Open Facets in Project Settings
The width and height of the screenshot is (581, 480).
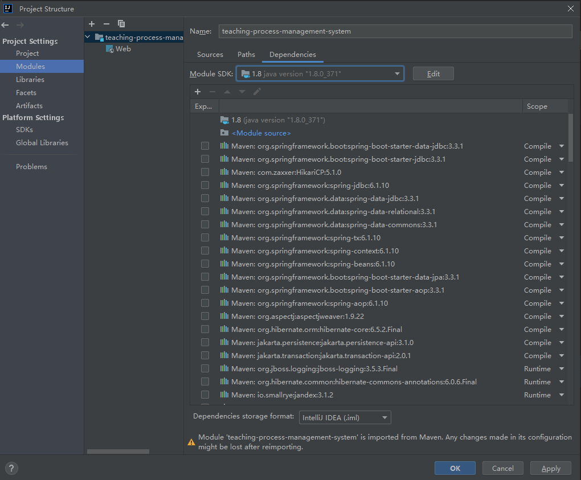click(26, 93)
